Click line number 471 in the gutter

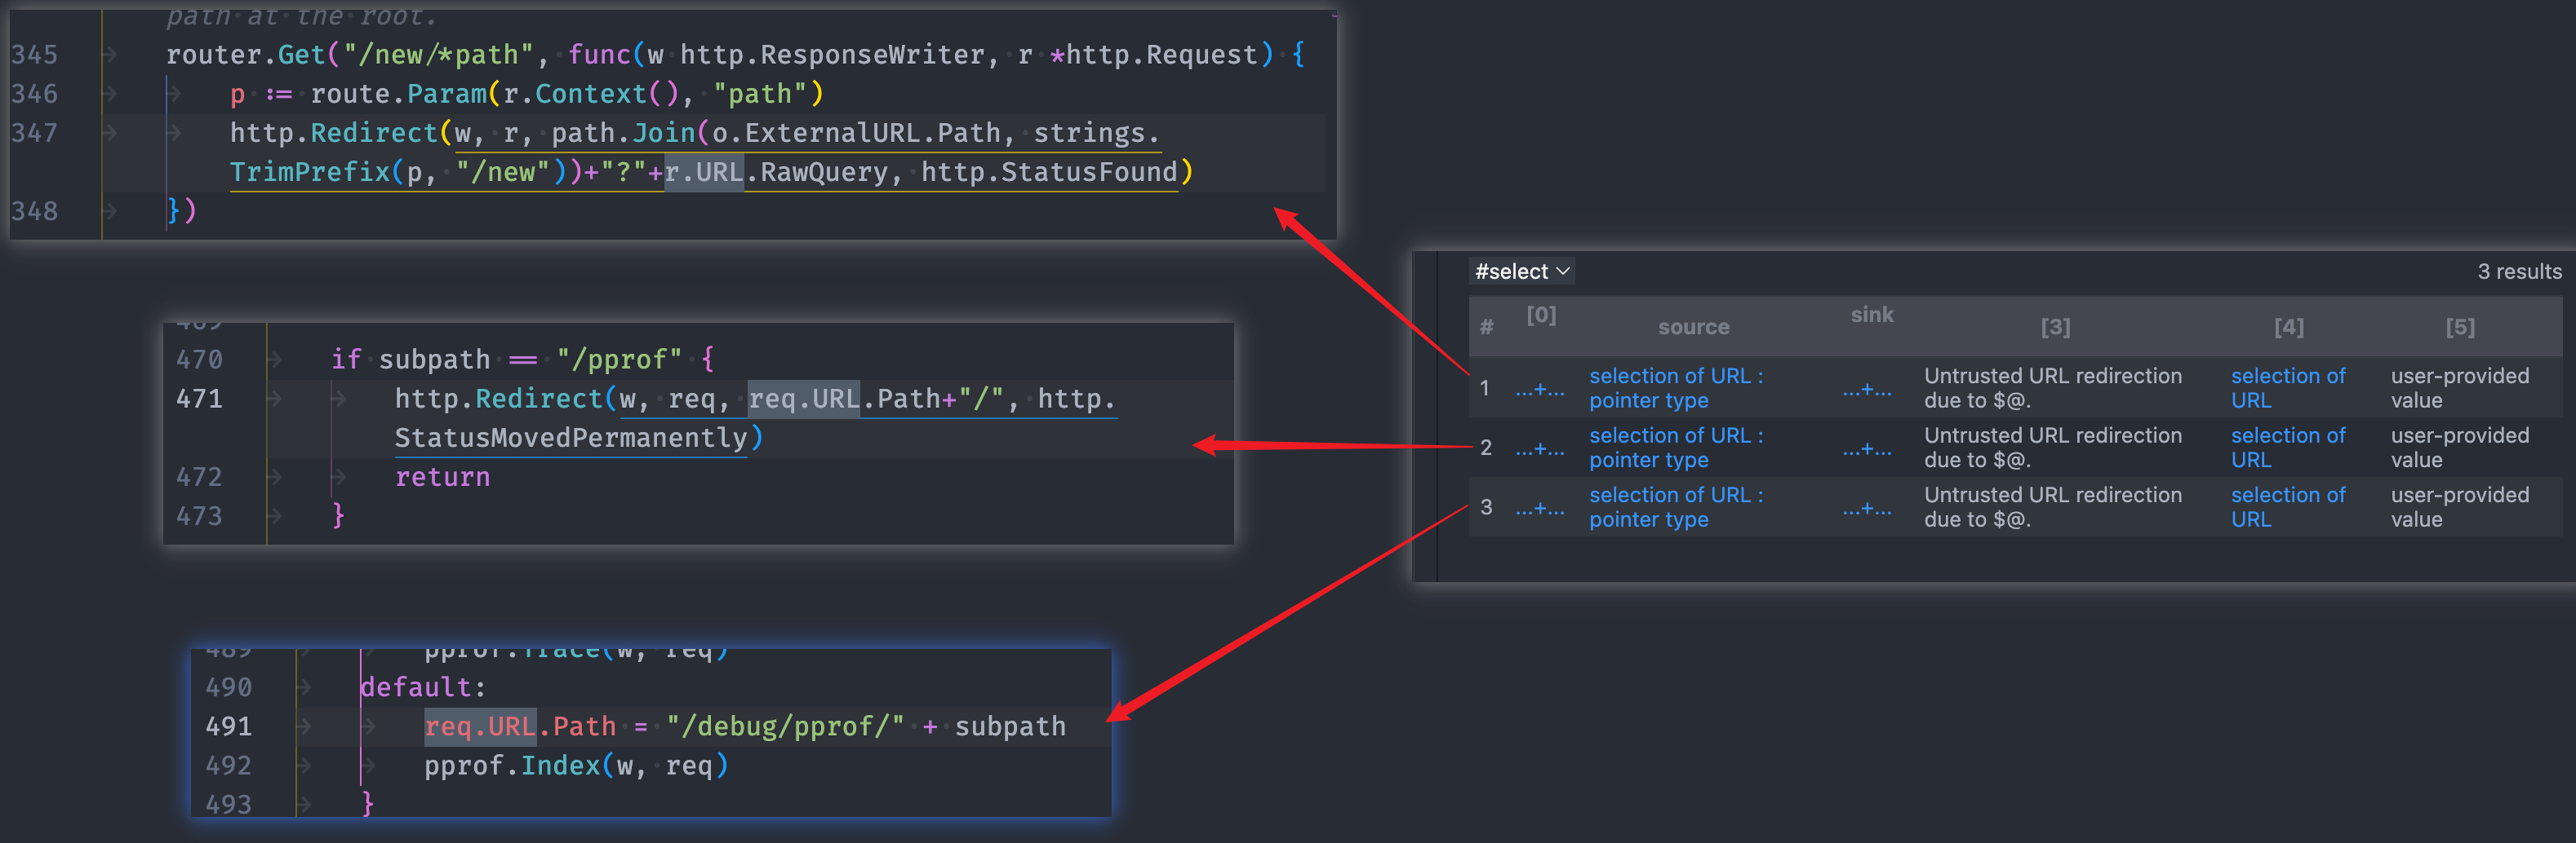tap(200, 399)
